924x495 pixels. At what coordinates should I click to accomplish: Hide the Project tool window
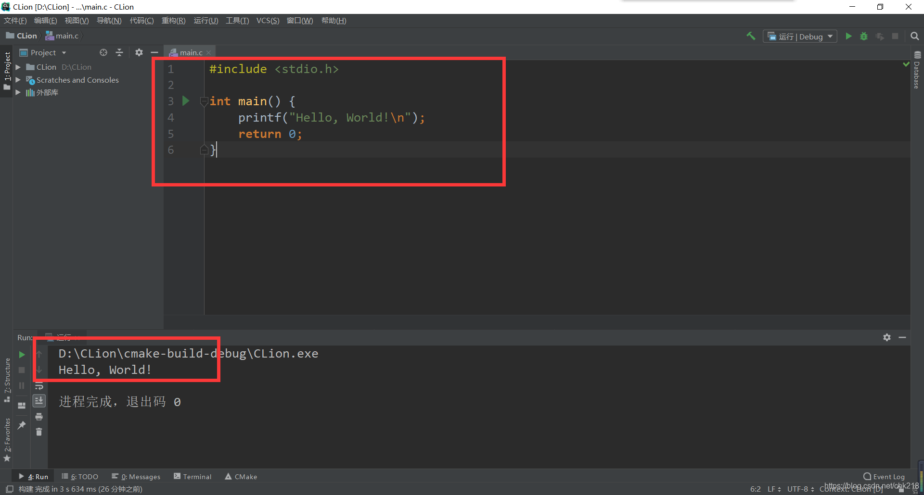click(x=154, y=52)
